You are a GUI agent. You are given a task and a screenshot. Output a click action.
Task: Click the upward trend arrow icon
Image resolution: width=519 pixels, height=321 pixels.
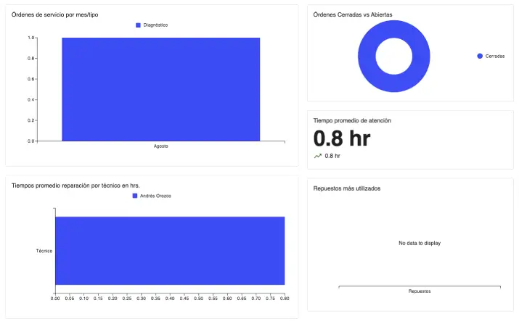(317, 156)
